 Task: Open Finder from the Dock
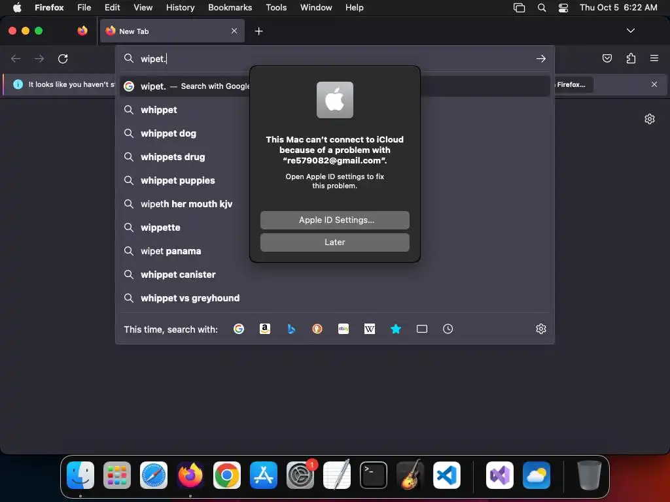80,475
